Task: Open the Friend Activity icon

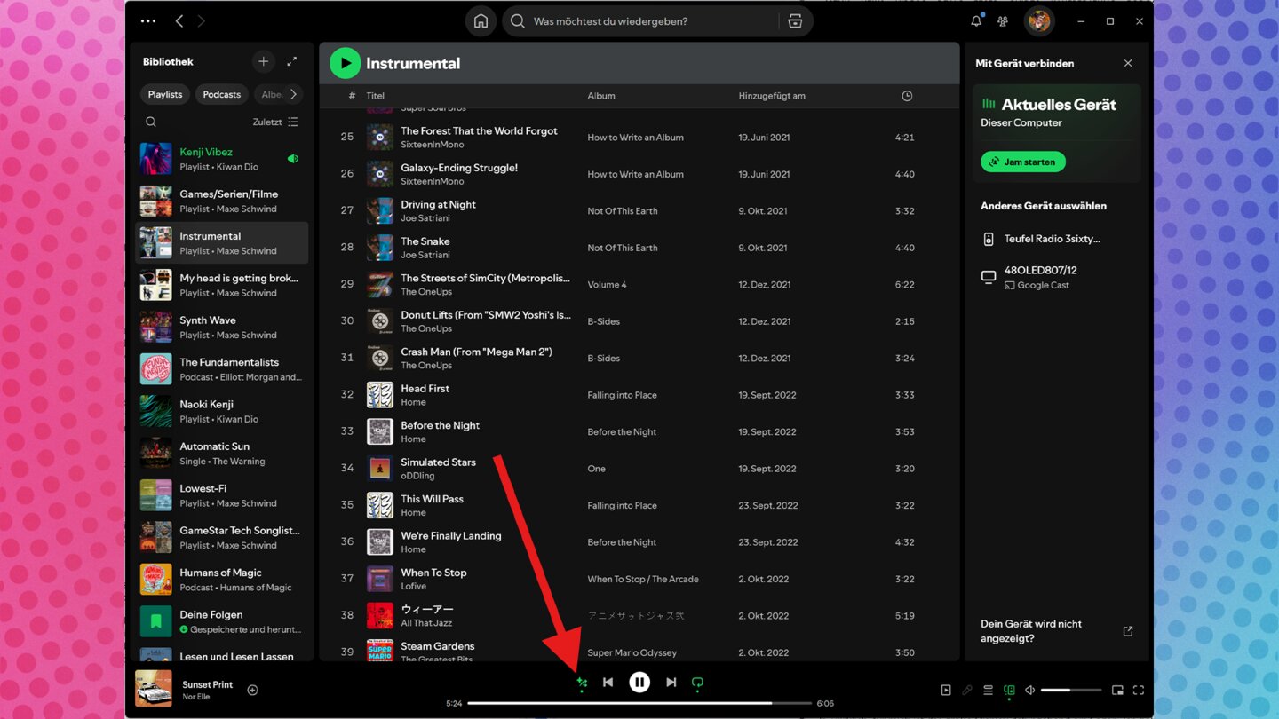Action: click(x=1003, y=21)
